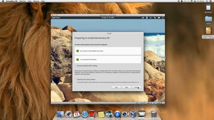Open Launchpad rocket icon in Dock
214x120 pixels.
[x=69, y=114]
